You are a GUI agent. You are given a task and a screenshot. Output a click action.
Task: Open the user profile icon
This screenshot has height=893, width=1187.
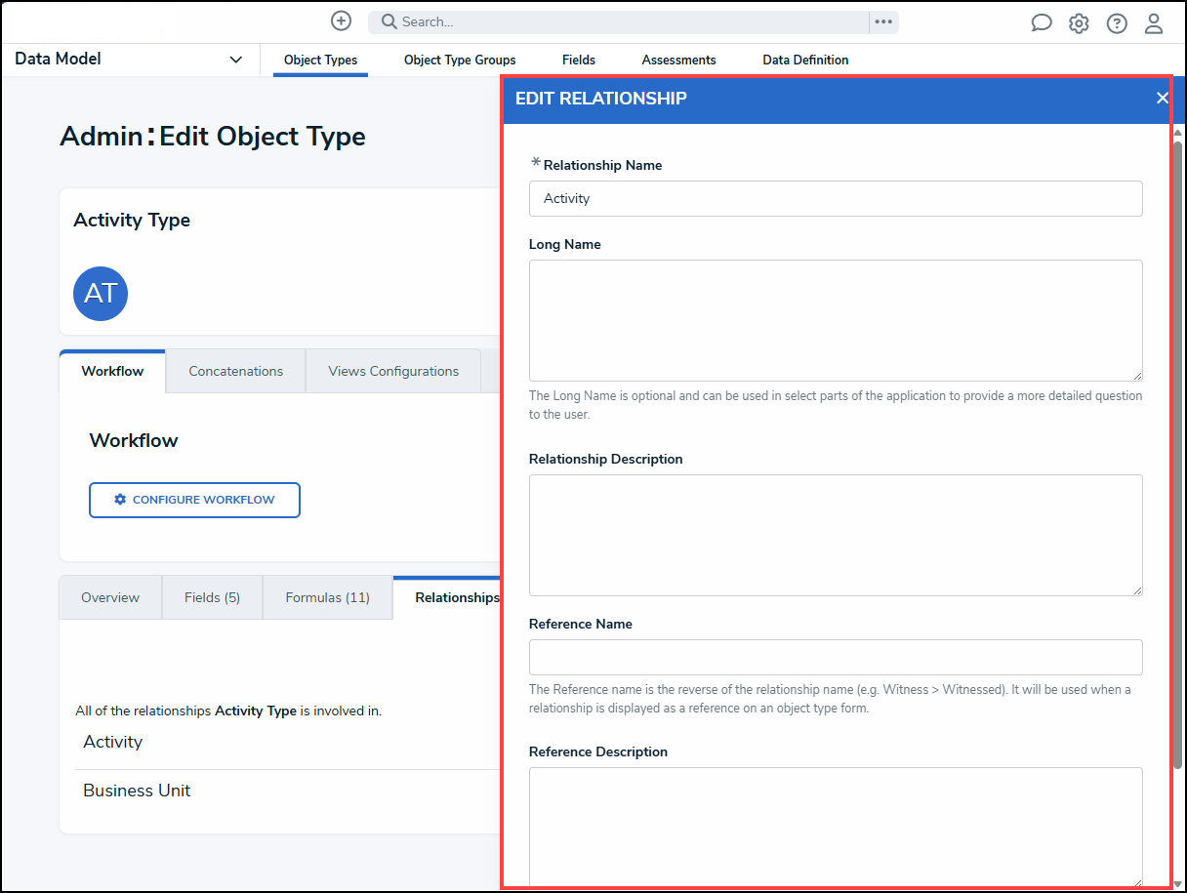coord(1154,23)
